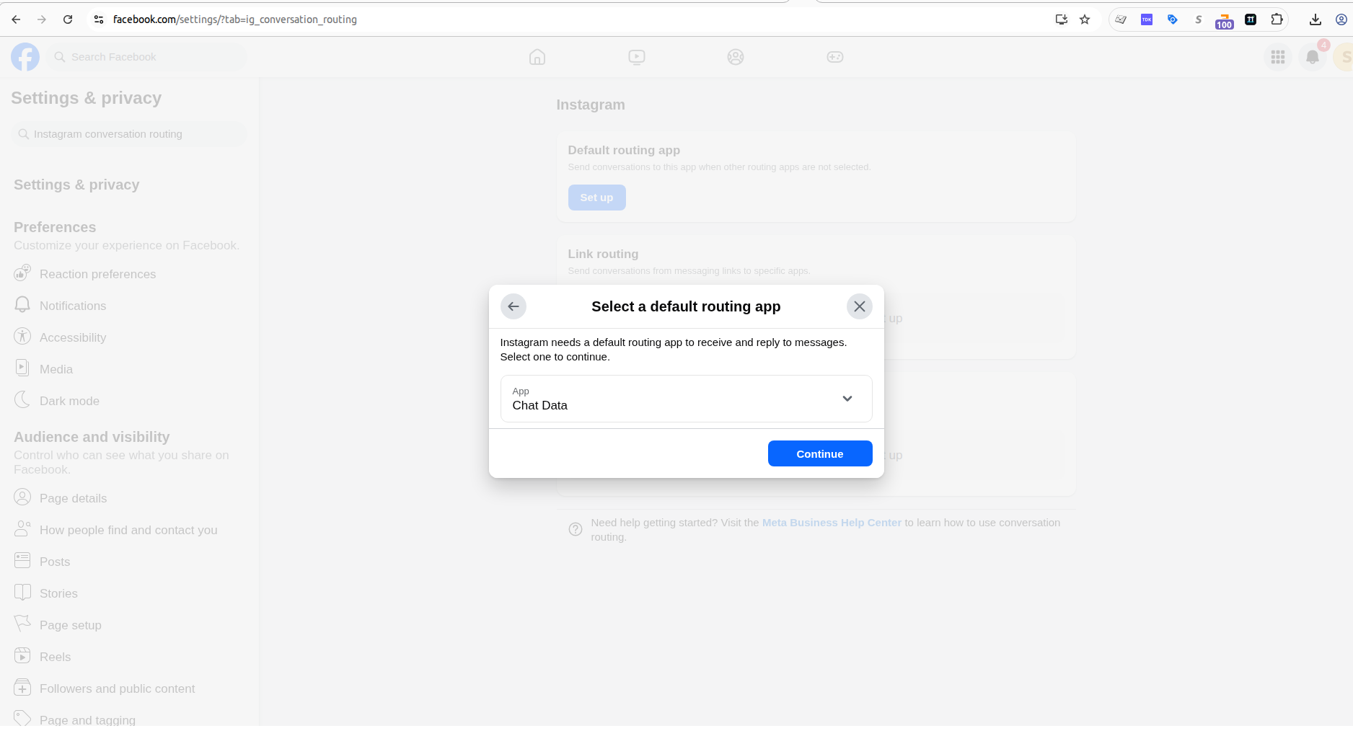The image size is (1353, 731).
Task: Open the Meta Business Help Center link
Action: pos(832,523)
